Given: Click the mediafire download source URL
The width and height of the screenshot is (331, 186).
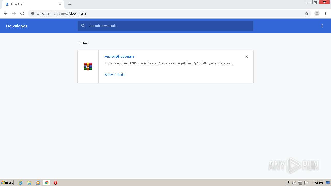Looking at the screenshot, I should click(x=169, y=63).
